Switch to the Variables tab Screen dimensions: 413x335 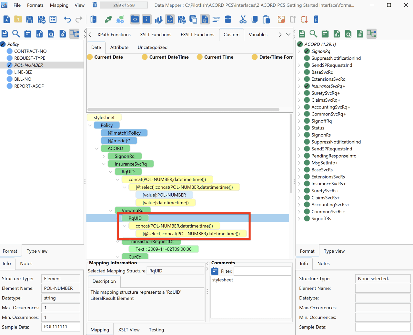coord(258,35)
